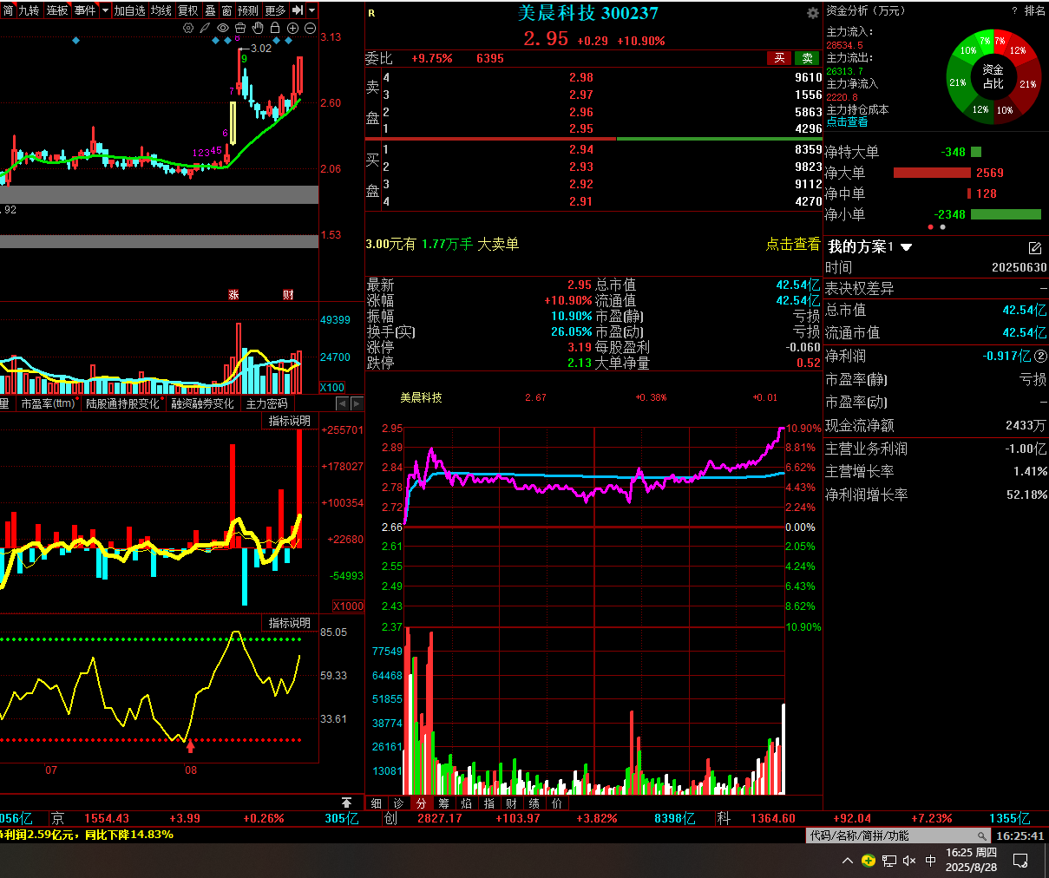Screen dimensions: 1049x878
Task: Open the gear settings beside stock title
Action: [x=812, y=13]
